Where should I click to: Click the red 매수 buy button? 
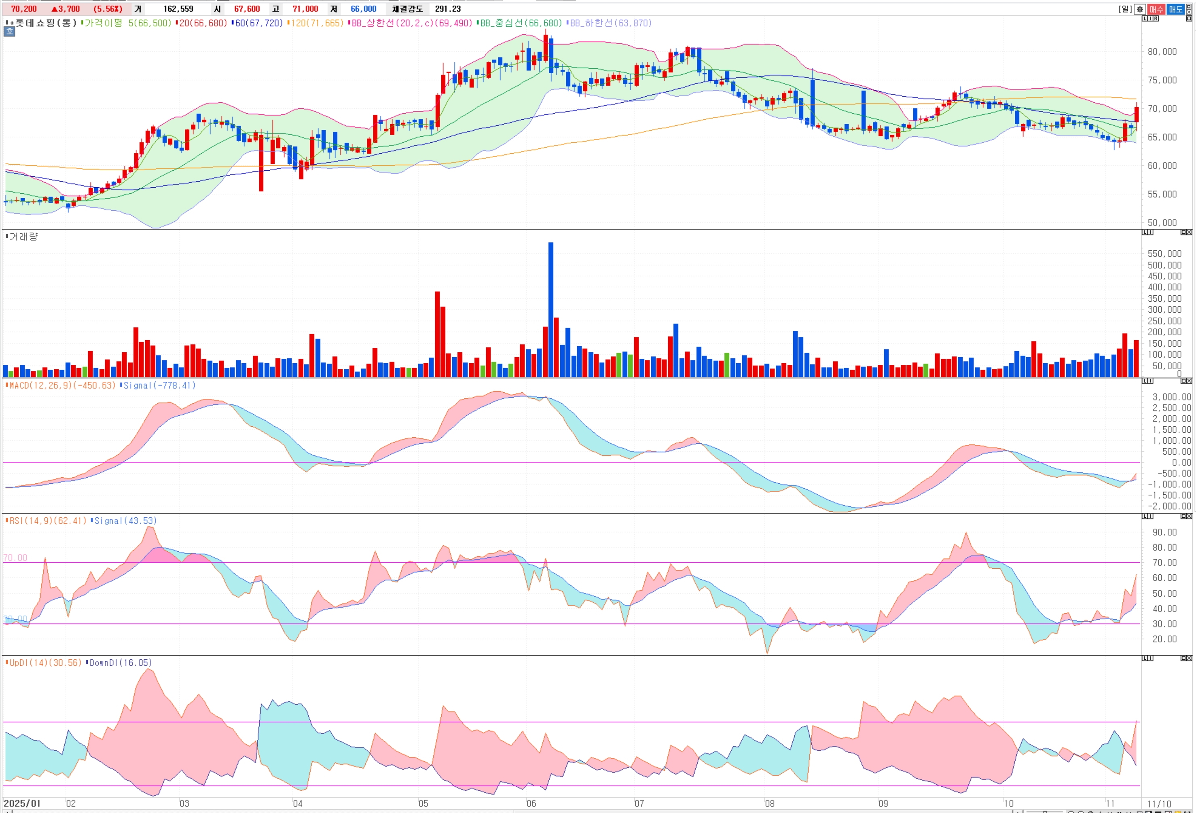point(1156,9)
